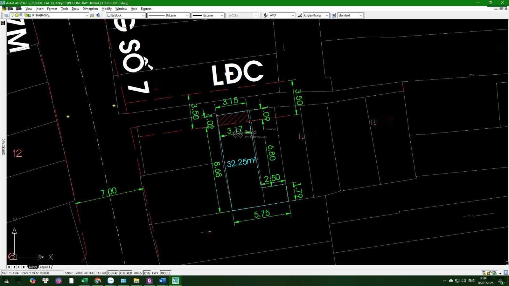Toggle the POLAR tracking button

click(x=101, y=273)
